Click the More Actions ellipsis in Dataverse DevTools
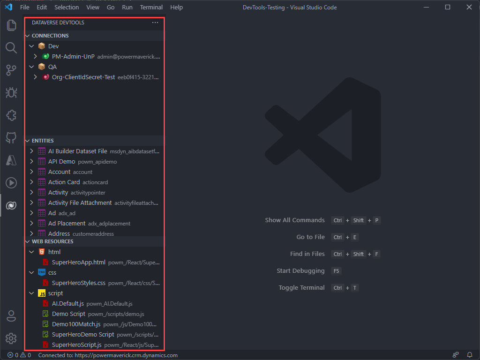This screenshot has width=480, height=360. [x=155, y=22]
